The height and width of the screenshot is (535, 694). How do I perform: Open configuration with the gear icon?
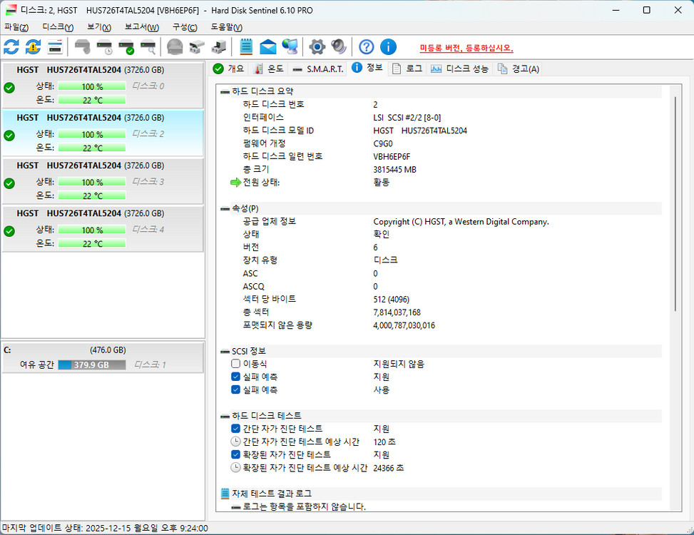[317, 46]
